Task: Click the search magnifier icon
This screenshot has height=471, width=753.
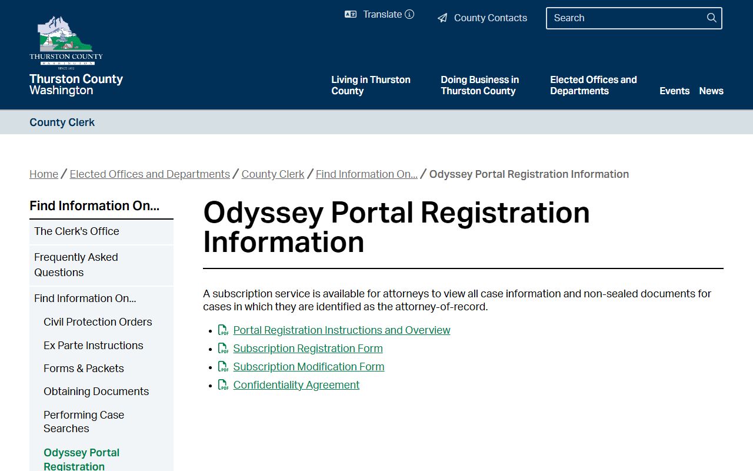Action: (x=712, y=18)
